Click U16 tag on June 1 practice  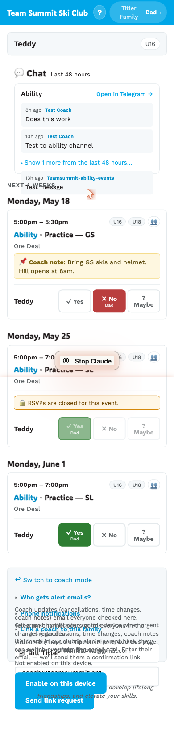pyautogui.click(x=117, y=485)
